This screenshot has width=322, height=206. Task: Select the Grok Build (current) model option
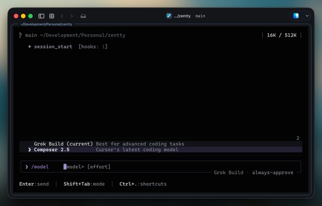[161, 144]
